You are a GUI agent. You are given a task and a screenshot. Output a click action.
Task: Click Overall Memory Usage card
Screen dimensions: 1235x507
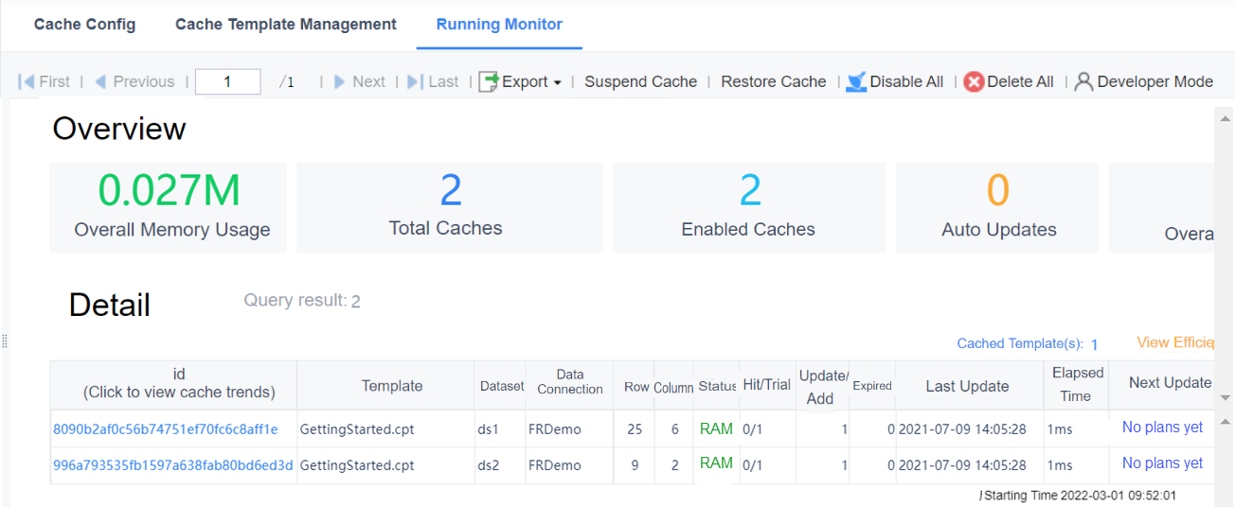tap(168, 207)
